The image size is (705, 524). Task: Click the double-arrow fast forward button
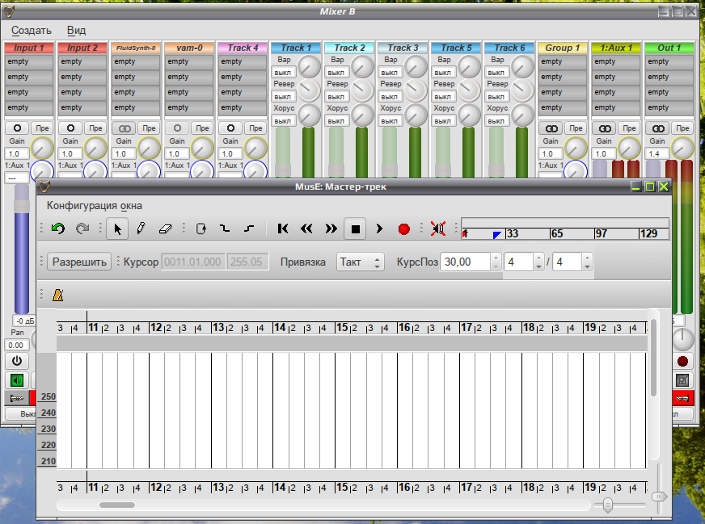[x=331, y=228]
